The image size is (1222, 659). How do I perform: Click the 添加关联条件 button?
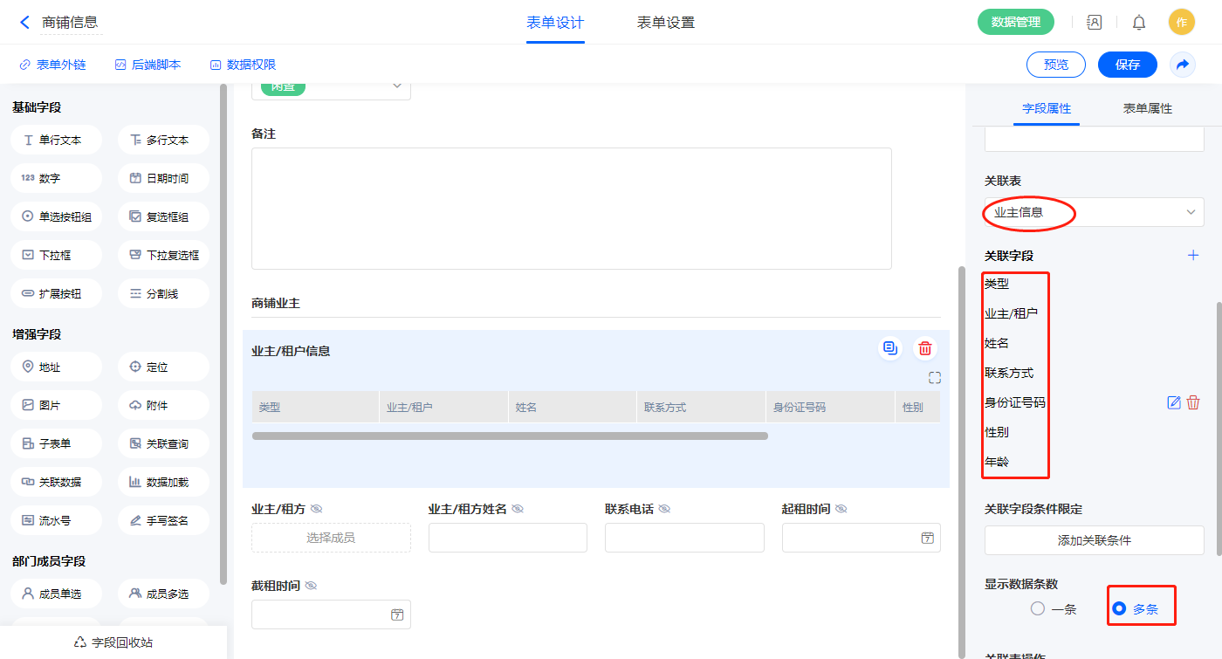(x=1094, y=540)
